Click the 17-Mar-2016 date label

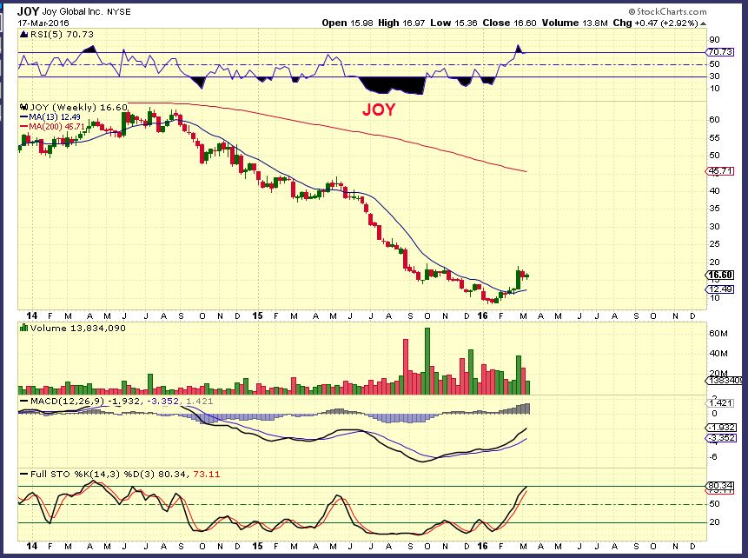pyautogui.click(x=43, y=23)
